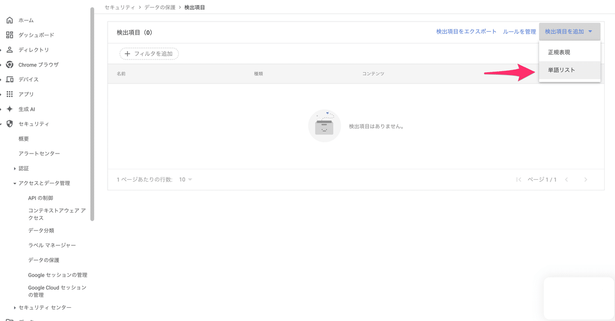Open the Dashboard grid icon
The height and width of the screenshot is (321, 615).
pyautogui.click(x=9, y=35)
